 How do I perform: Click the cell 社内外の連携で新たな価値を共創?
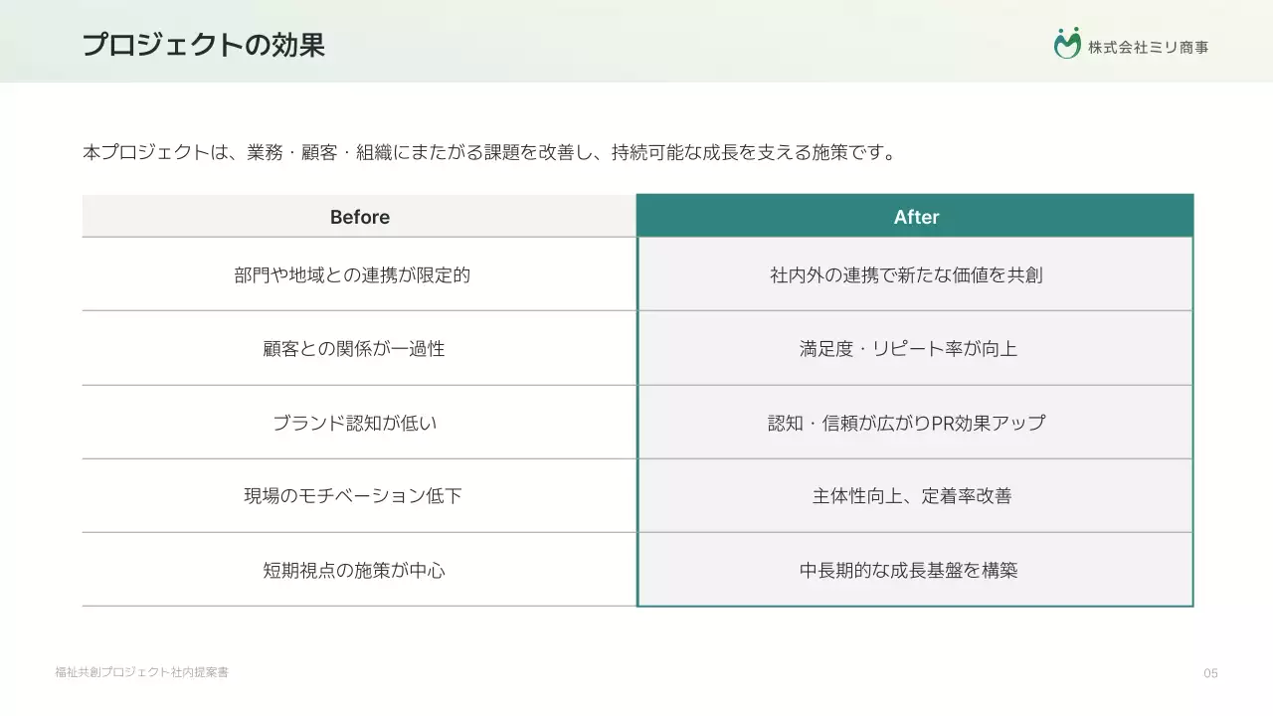(915, 273)
